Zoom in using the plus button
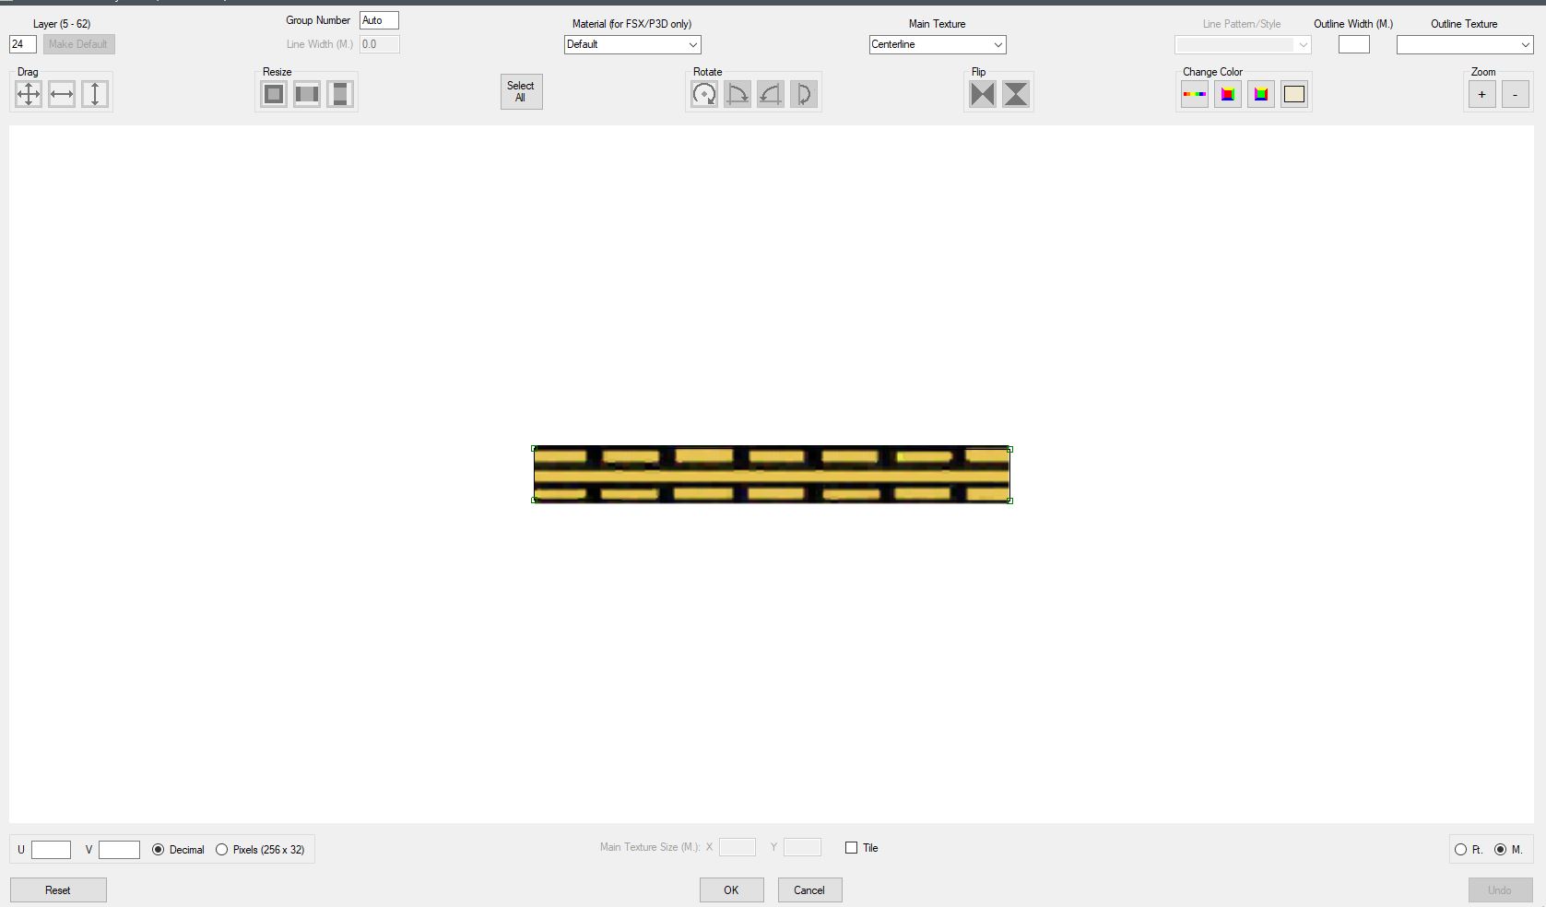Screen dimensions: 1546x907 pos(1481,94)
